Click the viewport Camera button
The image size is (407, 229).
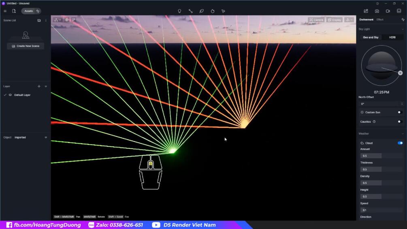[316, 20]
